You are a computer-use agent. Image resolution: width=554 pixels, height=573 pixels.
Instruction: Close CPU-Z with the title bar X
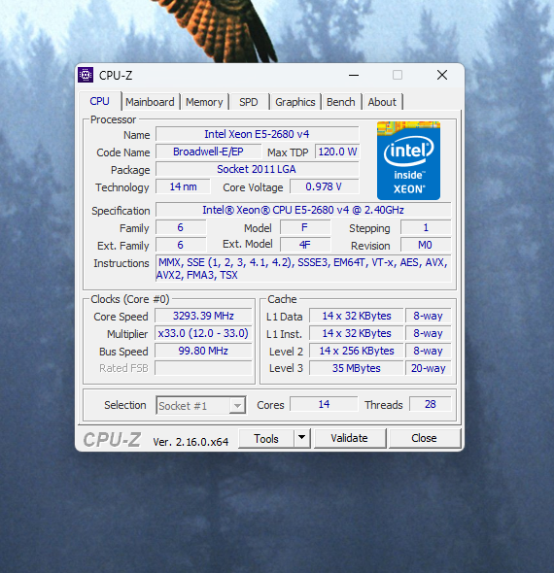[x=442, y=76]
